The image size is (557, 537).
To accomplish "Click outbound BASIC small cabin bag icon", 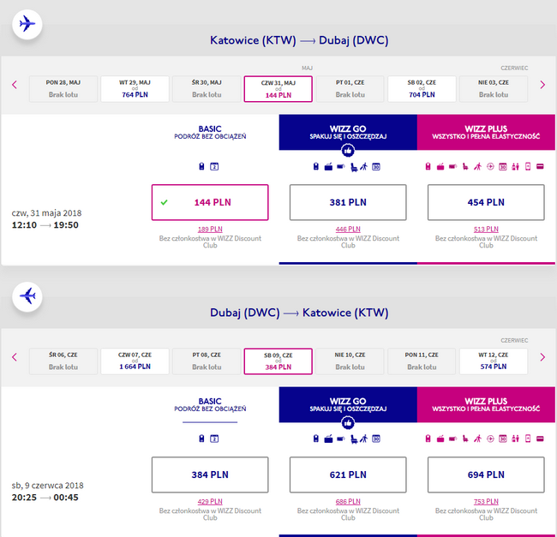I will point(201,166).
